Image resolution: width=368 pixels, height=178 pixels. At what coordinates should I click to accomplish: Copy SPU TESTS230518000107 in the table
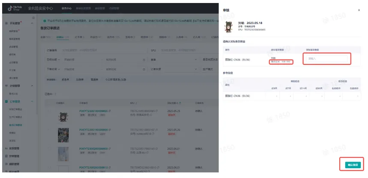pos(156,130)
